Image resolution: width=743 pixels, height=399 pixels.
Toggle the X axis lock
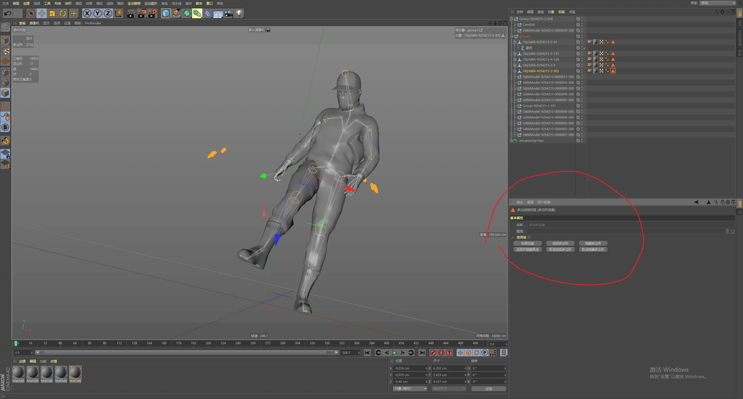[x=87, y=13]
